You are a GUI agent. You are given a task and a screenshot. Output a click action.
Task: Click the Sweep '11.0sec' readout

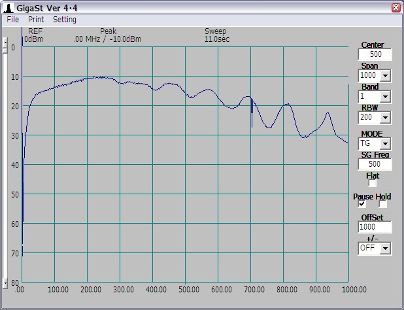pos(217,39)
